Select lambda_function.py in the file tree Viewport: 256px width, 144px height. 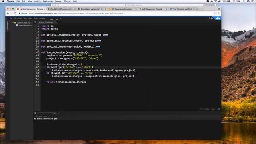click(x=25, y=26)
